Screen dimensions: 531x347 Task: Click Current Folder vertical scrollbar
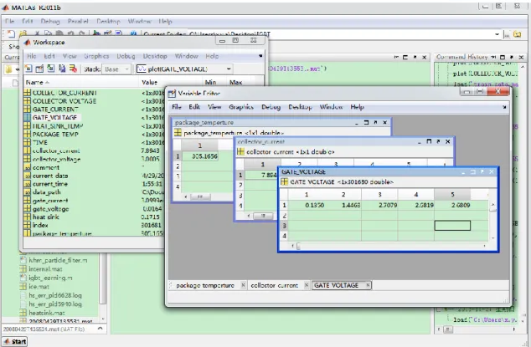[x=103, y=278]
